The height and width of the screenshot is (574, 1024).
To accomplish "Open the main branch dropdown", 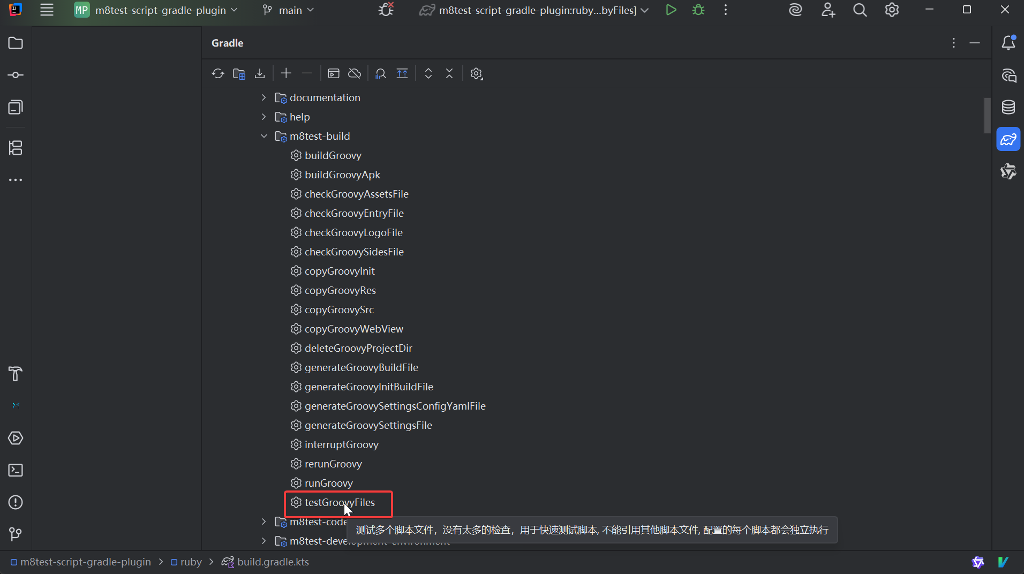I will coord(289,10).
